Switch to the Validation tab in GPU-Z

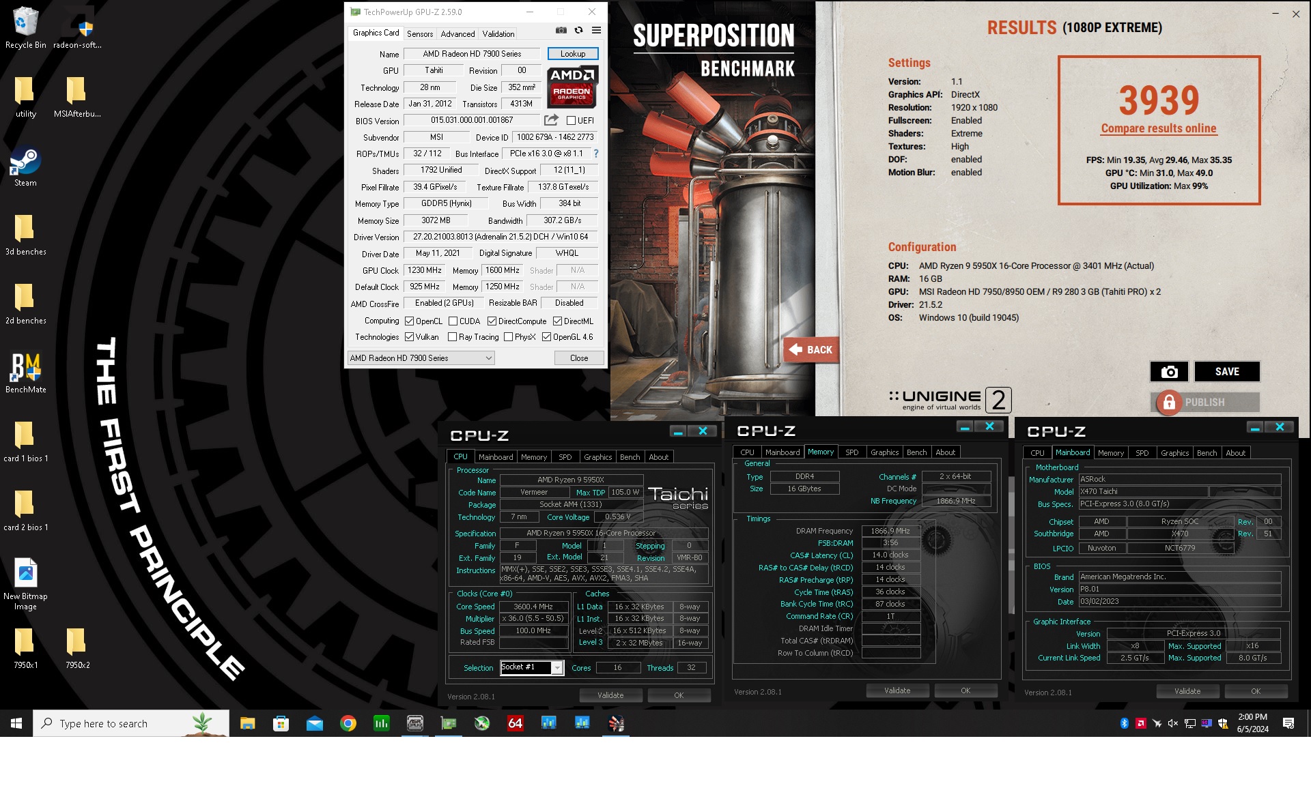coord(498,33)
